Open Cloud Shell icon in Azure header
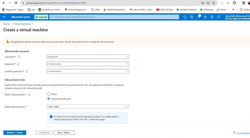 pos(185,17)
